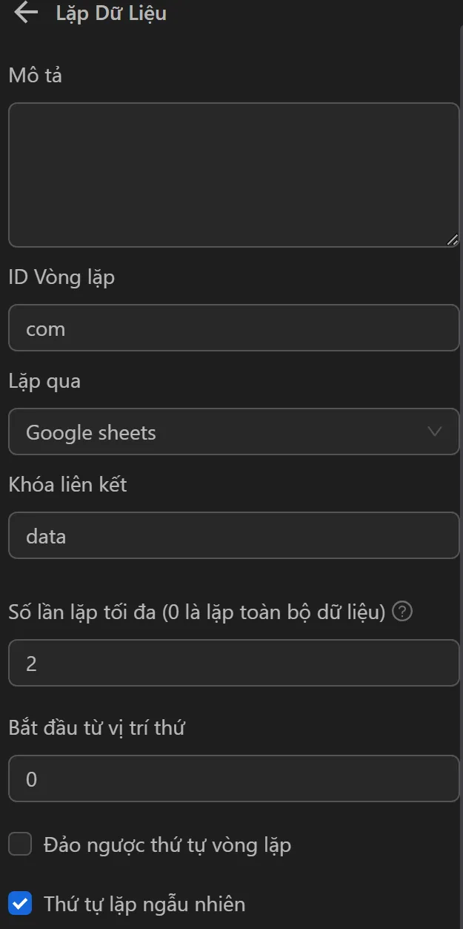Screen dimensions: 463x929
Task: Uncheck the random loop order checkbox
Action: click(x=20, y=904)
